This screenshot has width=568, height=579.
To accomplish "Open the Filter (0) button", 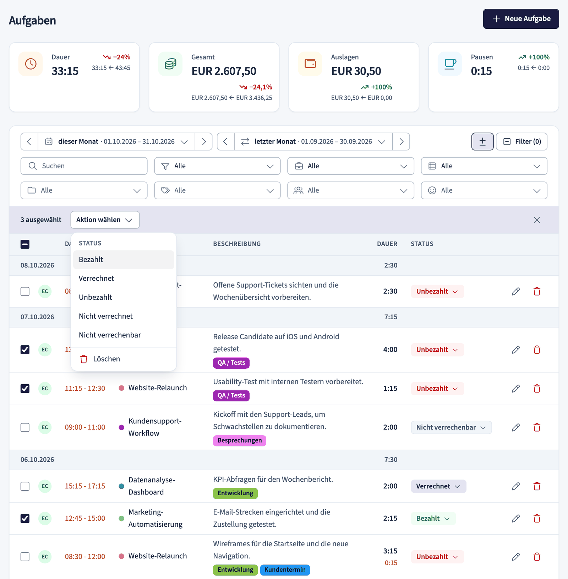I will 521,142.
